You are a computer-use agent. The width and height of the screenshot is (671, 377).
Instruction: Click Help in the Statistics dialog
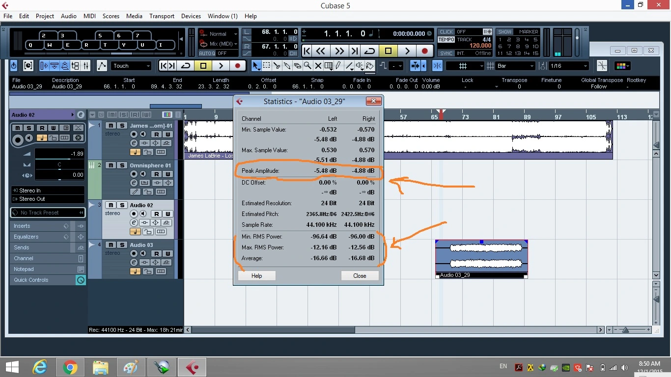[x=256, y=275]
